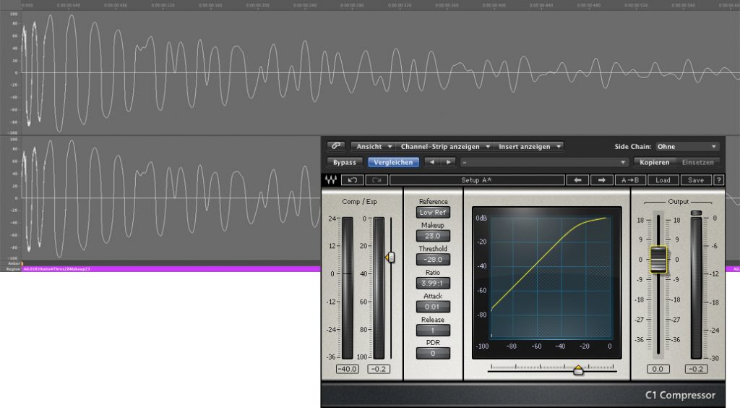This screenshot has width=740, height=408.
Task: Click the gain reduction -0.2 readout
Action: (x=379, y=369)
